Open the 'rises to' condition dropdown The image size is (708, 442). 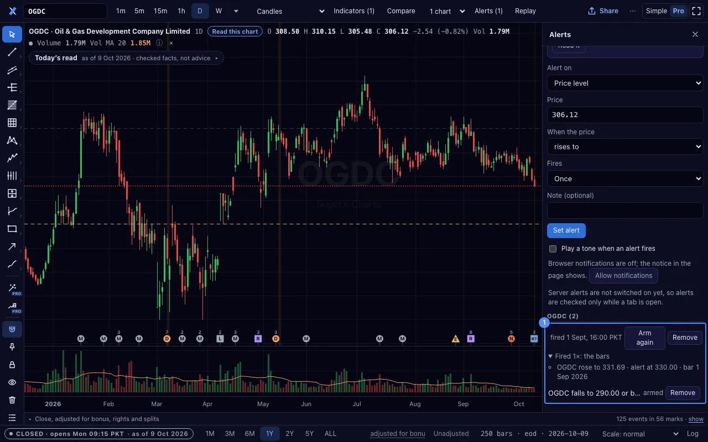tap(625, 146)
